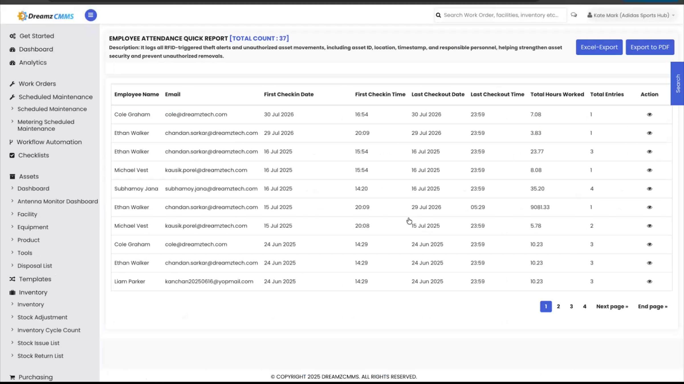Click the Get Started gears icon

[x=13, y=36]
